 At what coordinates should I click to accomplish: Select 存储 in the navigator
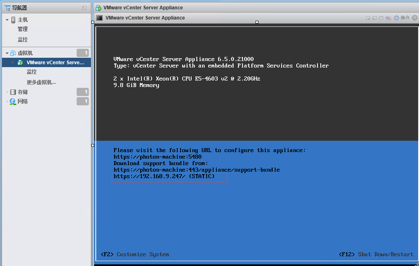[23, 92]
